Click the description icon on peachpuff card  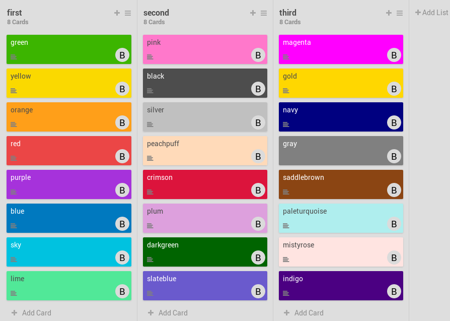pos(150,158)
